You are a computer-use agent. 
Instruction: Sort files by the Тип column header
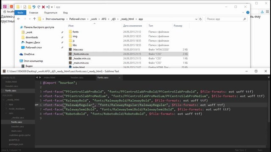[151, 26]
